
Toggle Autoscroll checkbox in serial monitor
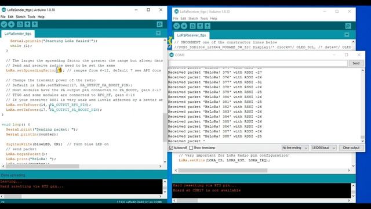(171, 147)
